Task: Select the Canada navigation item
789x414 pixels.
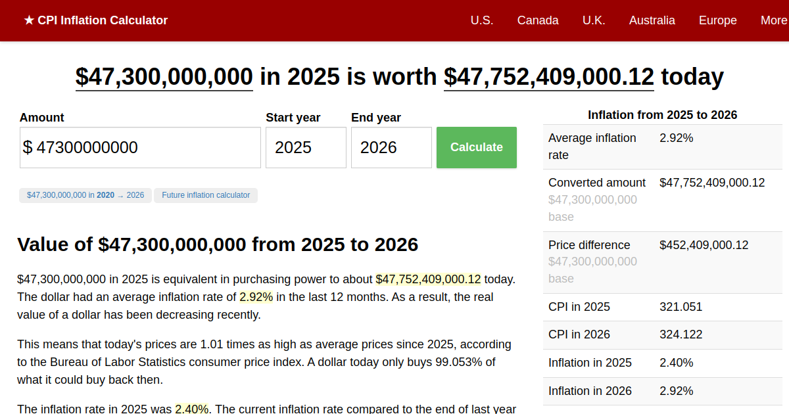Action: [538, 20]
